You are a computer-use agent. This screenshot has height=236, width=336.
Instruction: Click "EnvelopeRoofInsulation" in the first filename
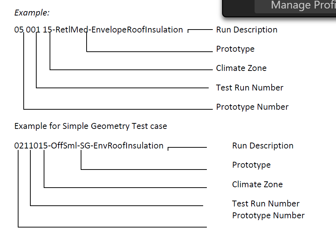pyautogui.click(x=137, y=30)
